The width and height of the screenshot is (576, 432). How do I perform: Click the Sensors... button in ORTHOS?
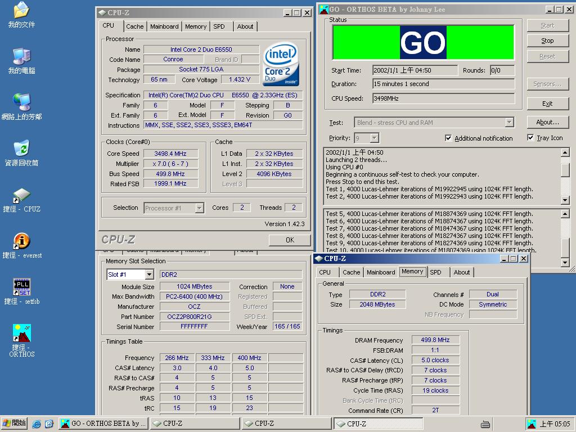pos(547,84)
